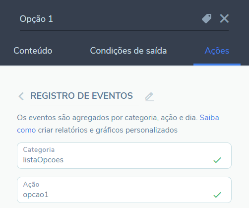Go back using chevron before REGISTRO DE EVENTOS

(x=21, y=96)
